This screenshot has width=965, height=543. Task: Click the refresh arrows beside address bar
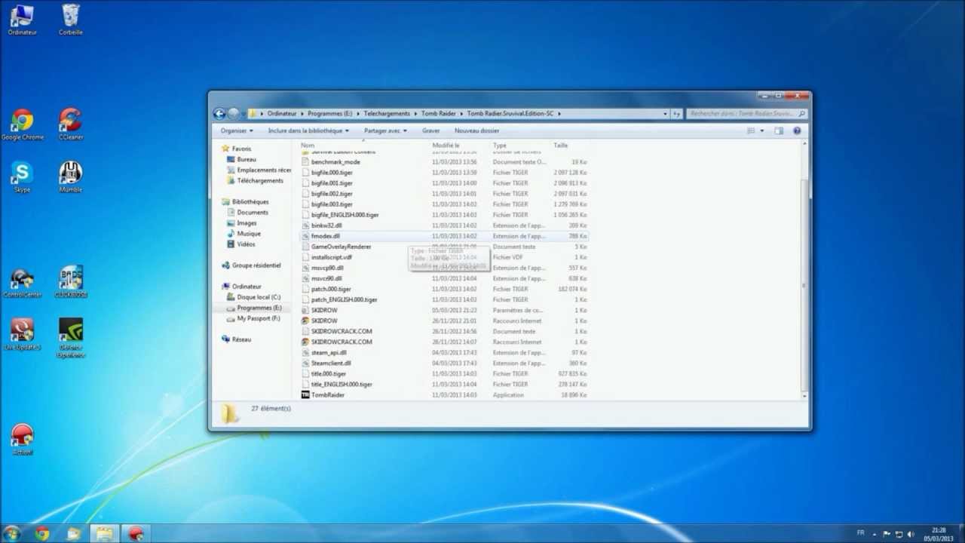click(x=677, y=114)
